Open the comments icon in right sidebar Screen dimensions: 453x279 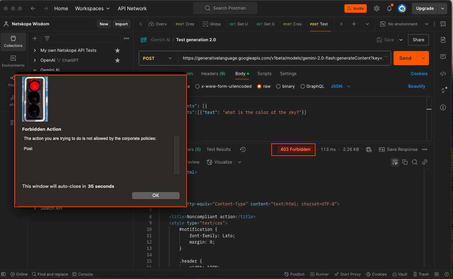point(443,57)
